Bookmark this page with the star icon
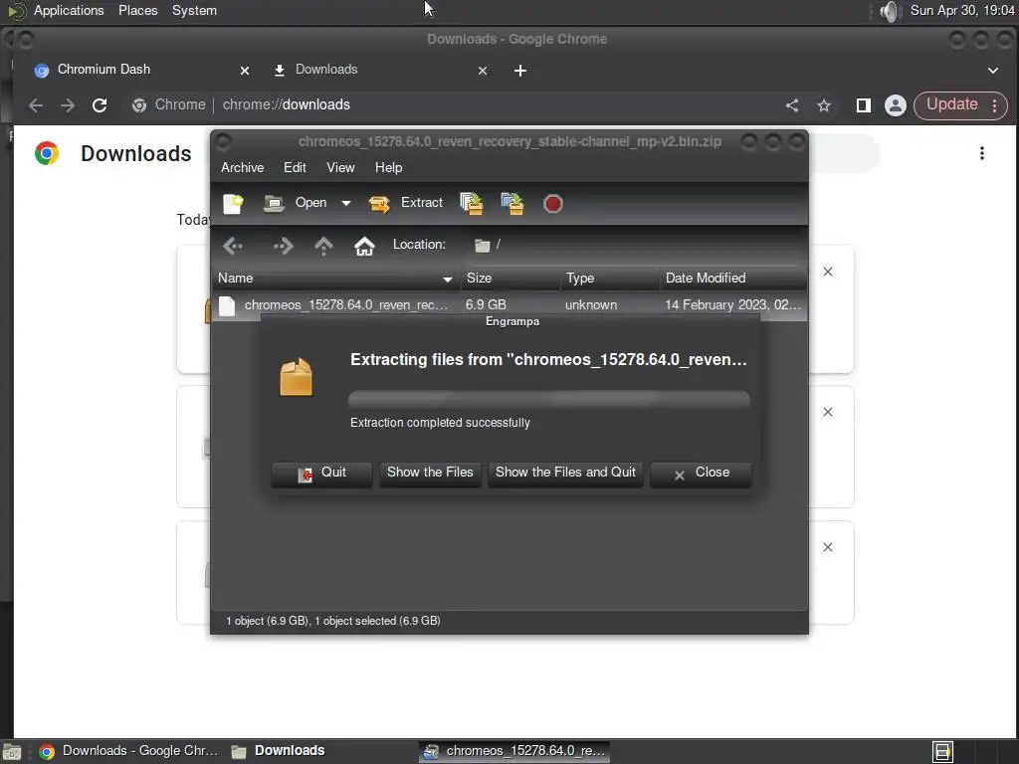Viewport: 1019px width, 764px height. pyautogui.click(x=824, y=105)
